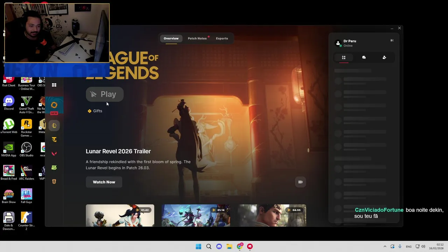Open the NVIDIA App desktop shortcut

click(9, 150)
